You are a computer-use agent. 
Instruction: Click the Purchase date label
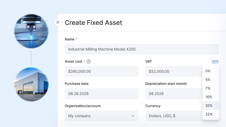[77, 84]
